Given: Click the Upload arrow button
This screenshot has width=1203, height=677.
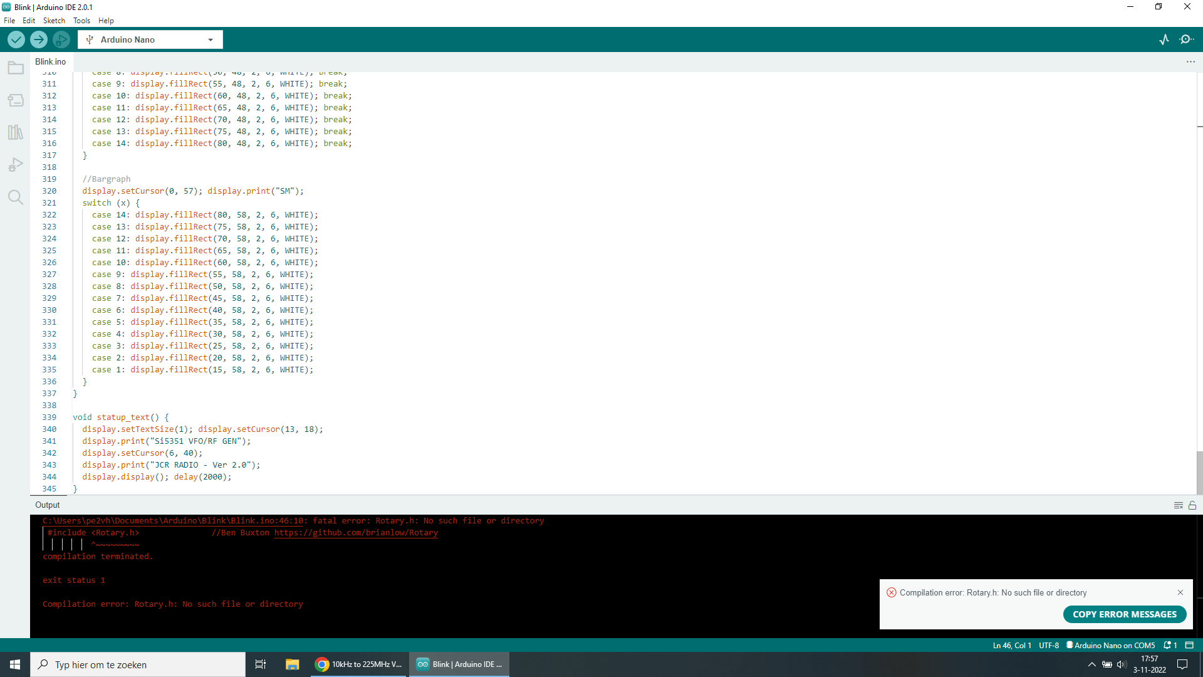Looking at the screenshot, I should 39,39.
